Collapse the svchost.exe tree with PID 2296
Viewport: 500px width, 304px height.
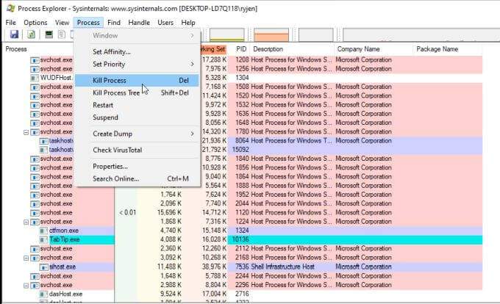click(x=26, y=286)
